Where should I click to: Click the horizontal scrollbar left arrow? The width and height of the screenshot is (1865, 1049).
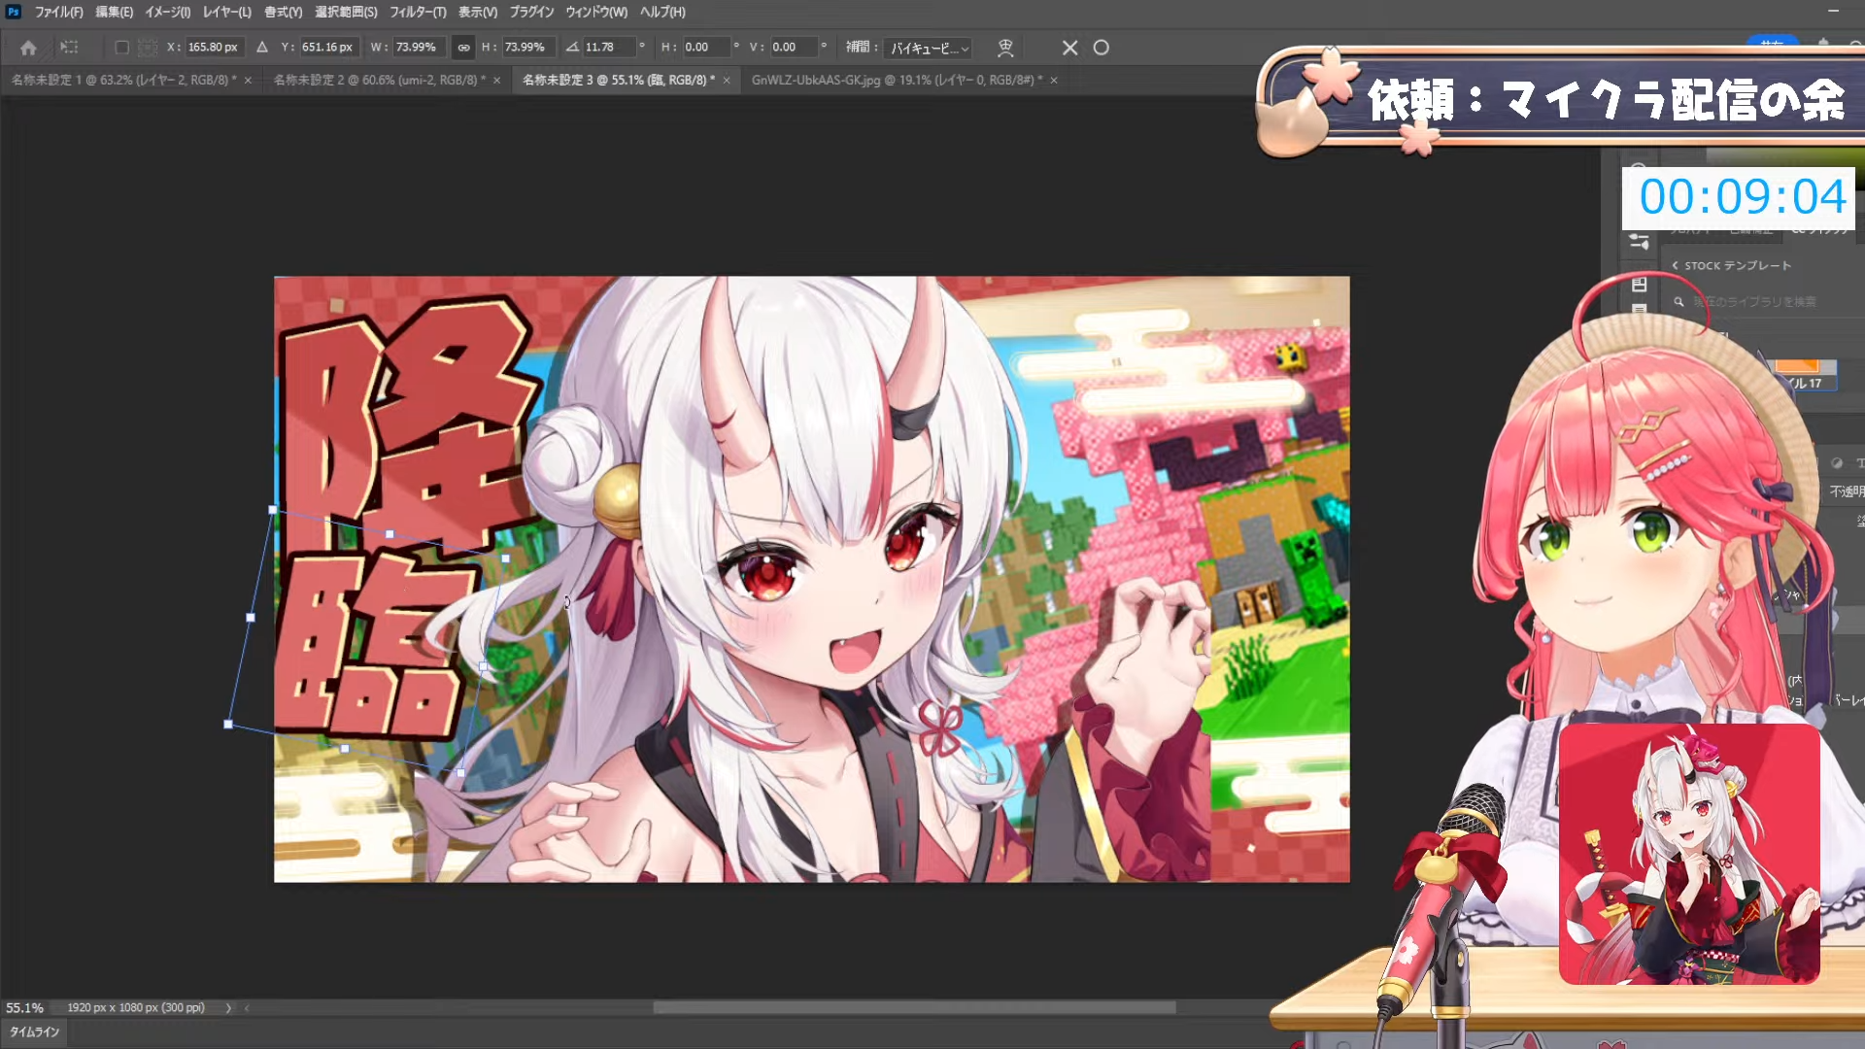(248, 1008)
